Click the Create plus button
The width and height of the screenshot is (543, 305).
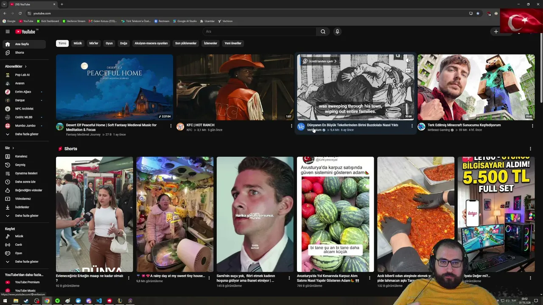coord(496,31)
